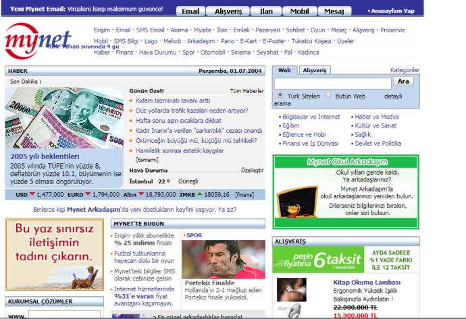Open the Sohbet nav link
The width and height of the screenshot is (466, 319).
[x=295, y=30]
